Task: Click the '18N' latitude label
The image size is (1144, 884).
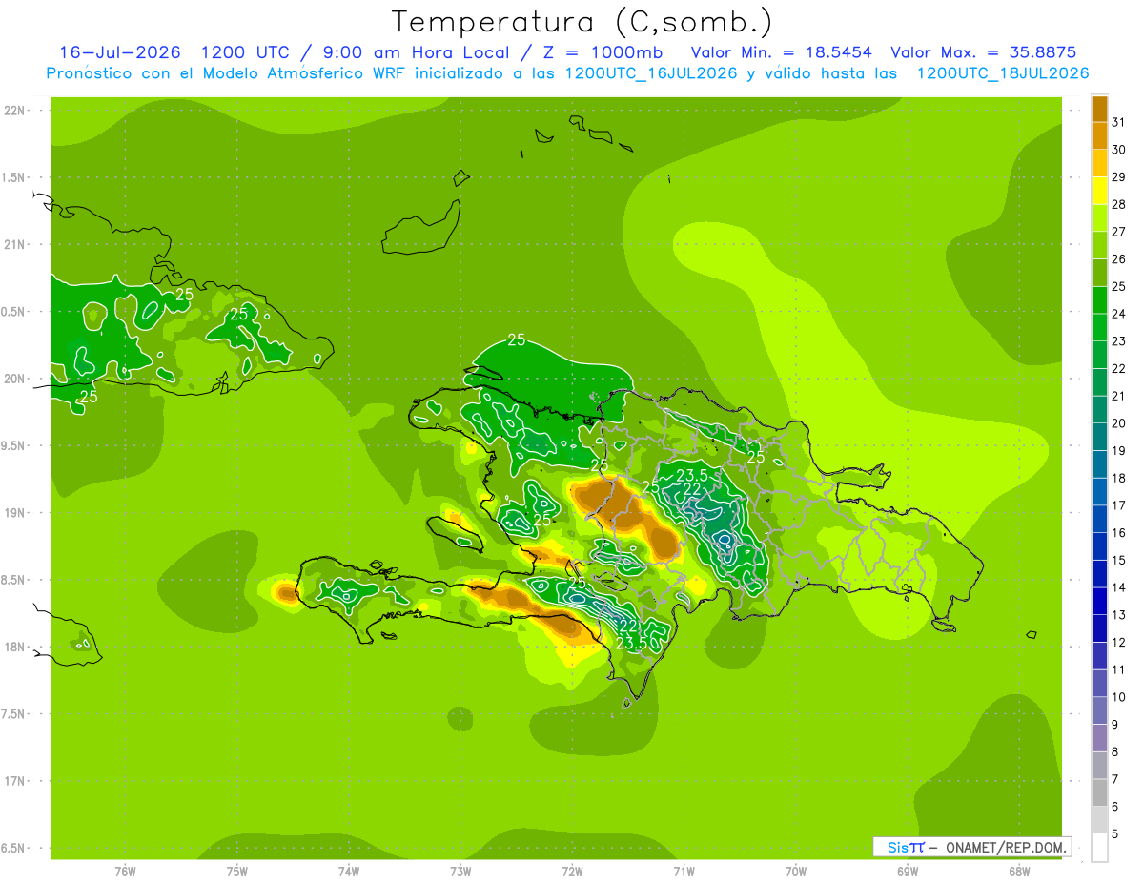Action: tap(15, 648)
